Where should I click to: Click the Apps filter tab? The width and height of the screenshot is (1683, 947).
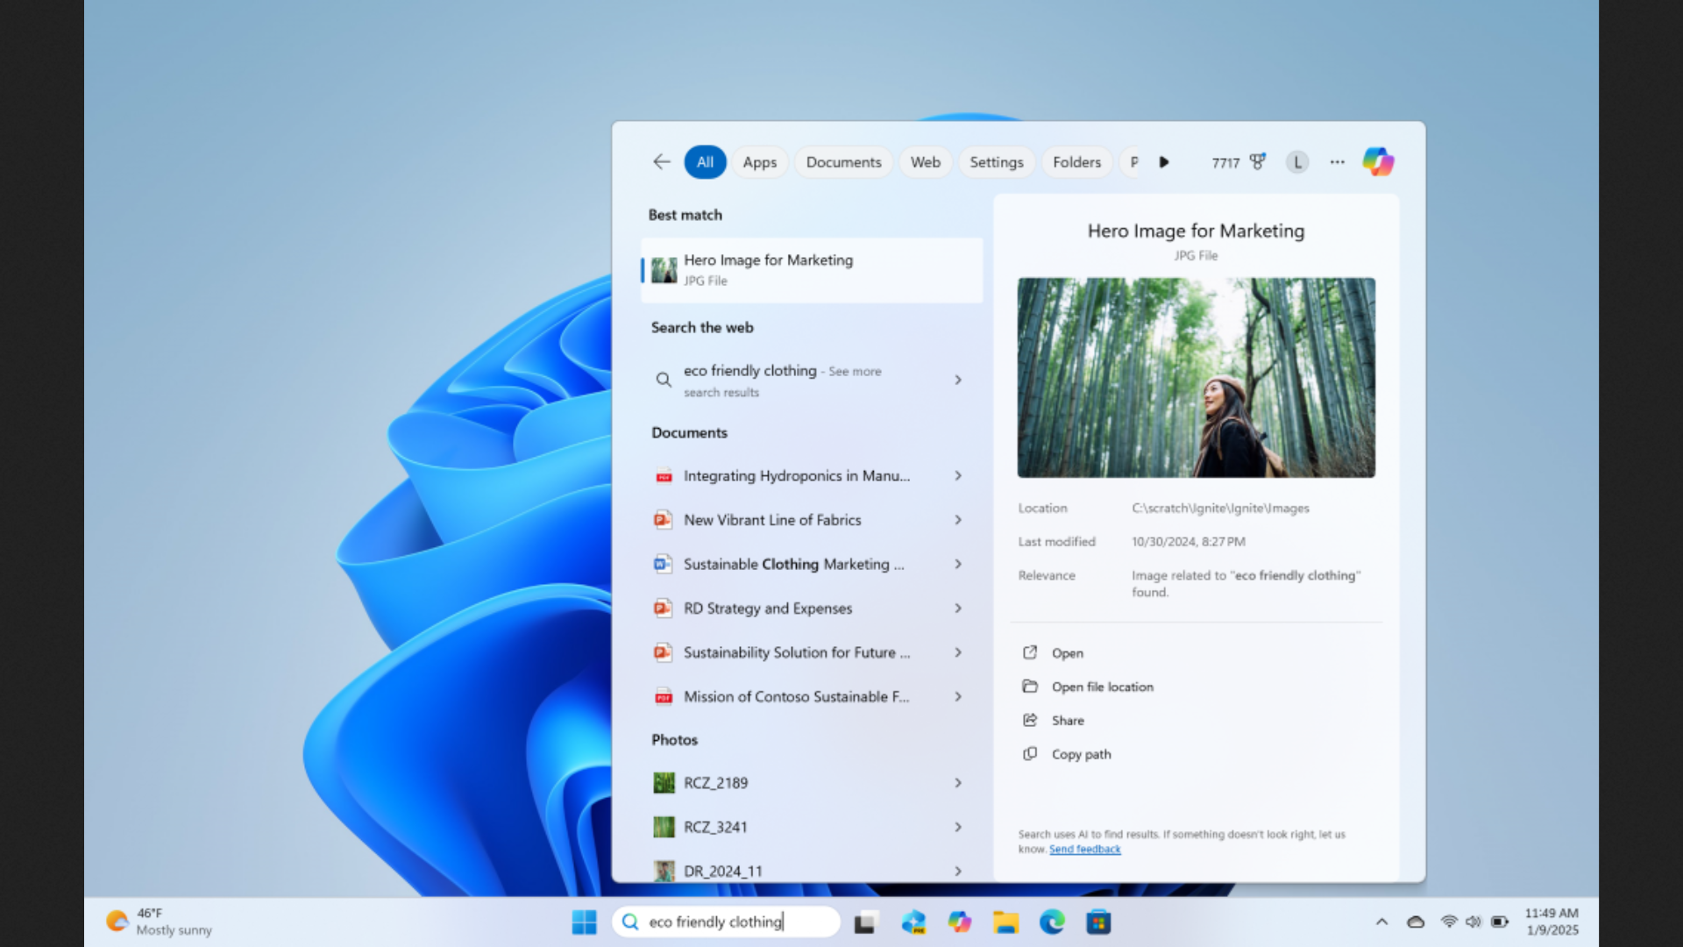759,160
